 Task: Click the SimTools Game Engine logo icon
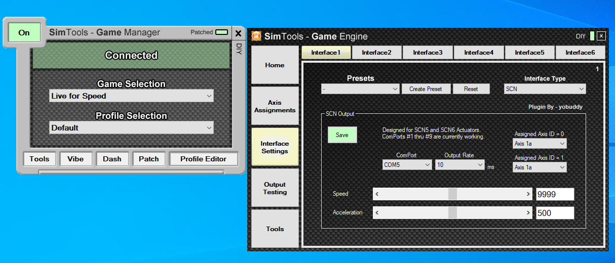[x=256, y=36]
